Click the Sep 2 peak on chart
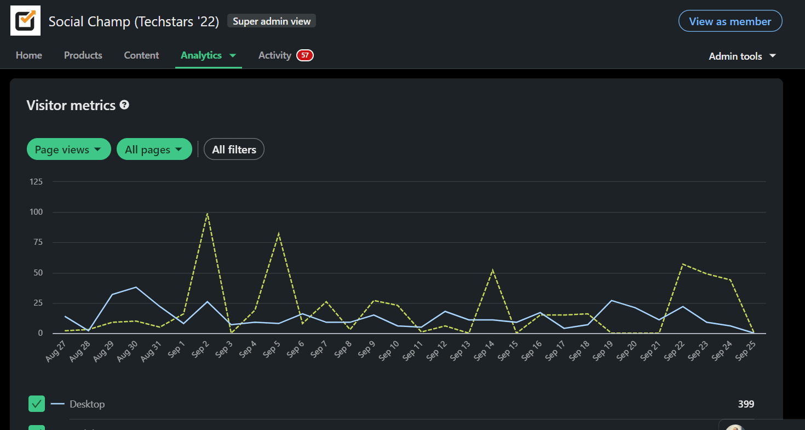805x430 pixels. (x=207, y=213)
